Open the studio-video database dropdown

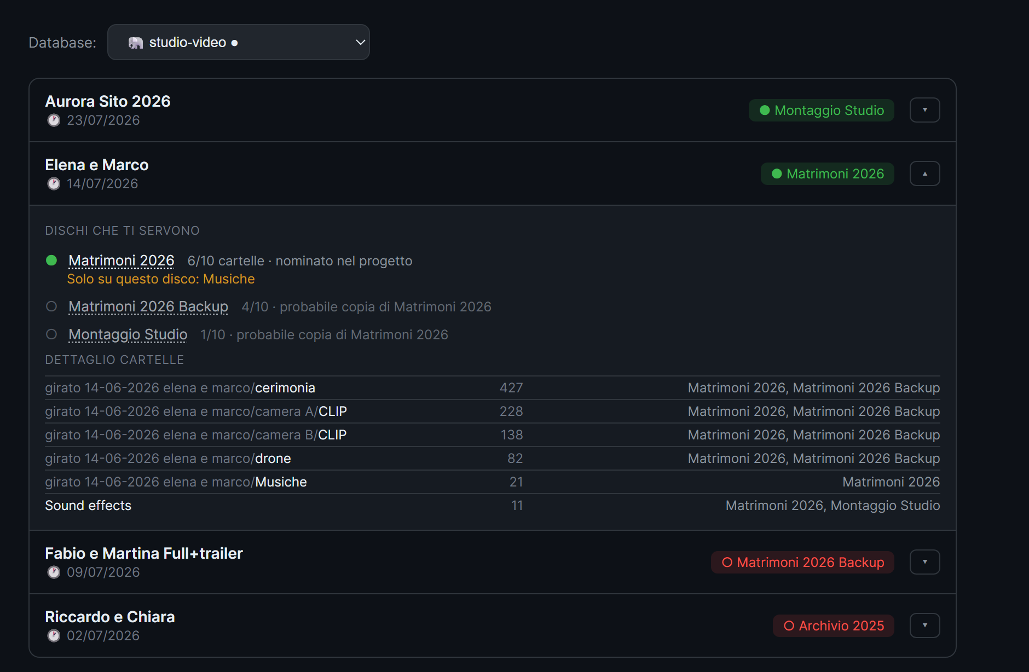(x=238, y=42)
